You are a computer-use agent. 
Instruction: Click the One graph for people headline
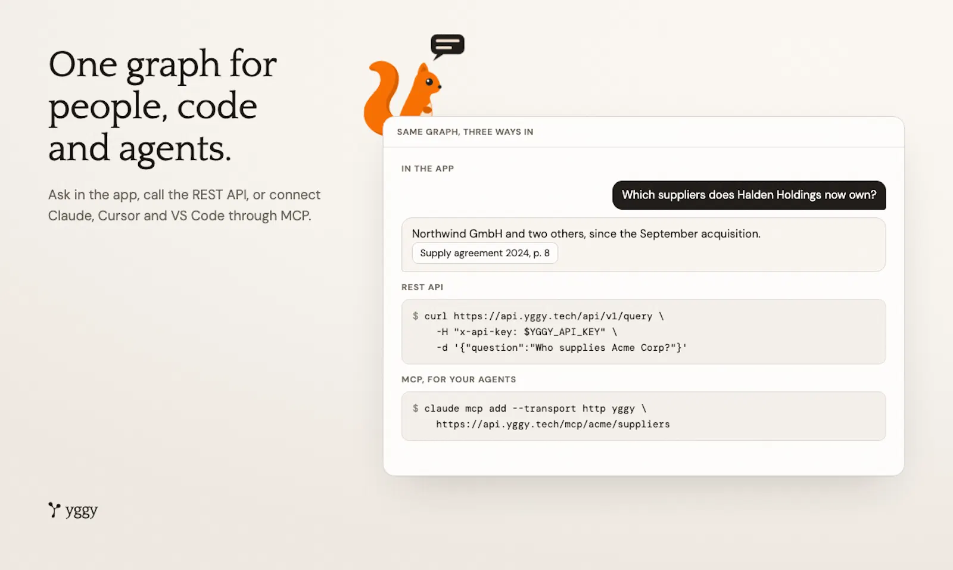[163, 106]
